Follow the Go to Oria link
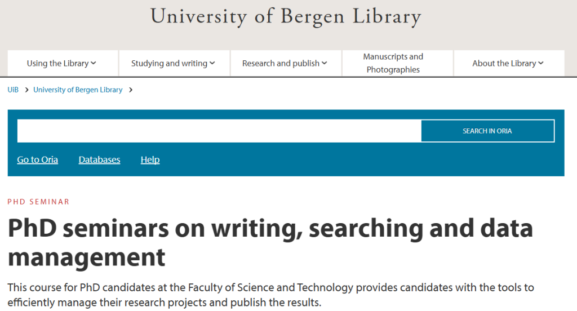 pyautogui.click(x=37, y=159)
